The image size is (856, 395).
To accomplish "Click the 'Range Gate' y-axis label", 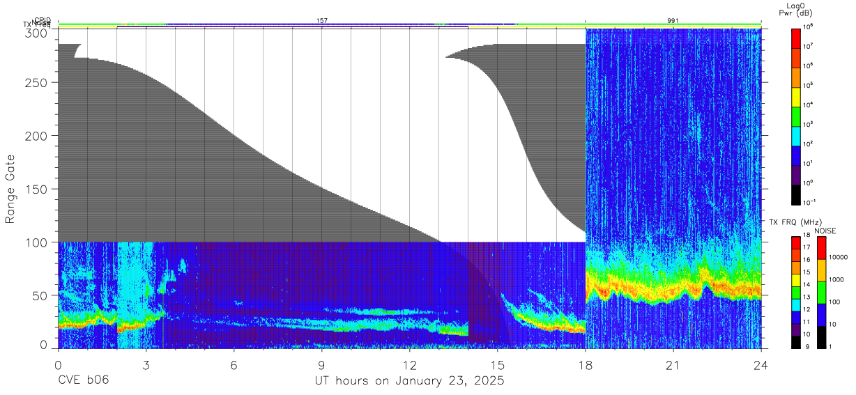I will pos(10,189).
